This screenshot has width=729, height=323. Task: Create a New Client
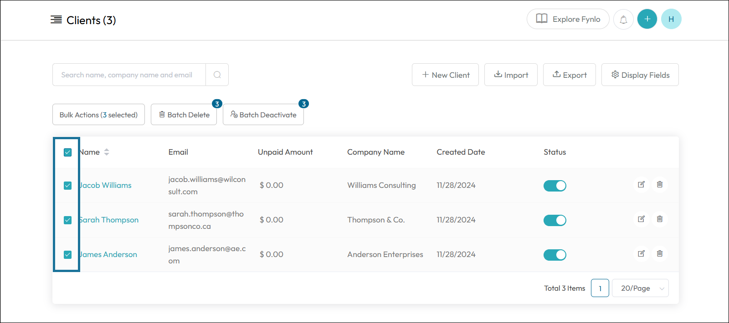point(445,75)
